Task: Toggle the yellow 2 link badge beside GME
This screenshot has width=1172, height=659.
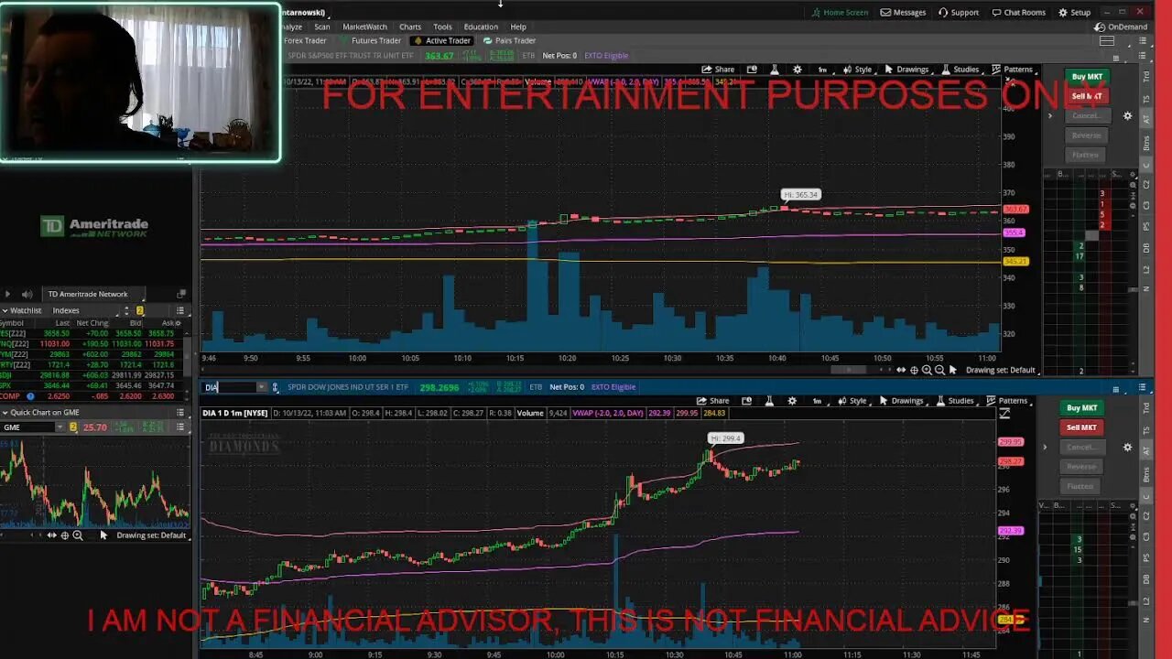Action: 73,427
